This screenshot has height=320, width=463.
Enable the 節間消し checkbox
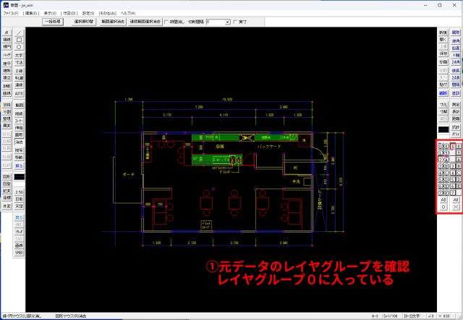[x=166, y=22]
